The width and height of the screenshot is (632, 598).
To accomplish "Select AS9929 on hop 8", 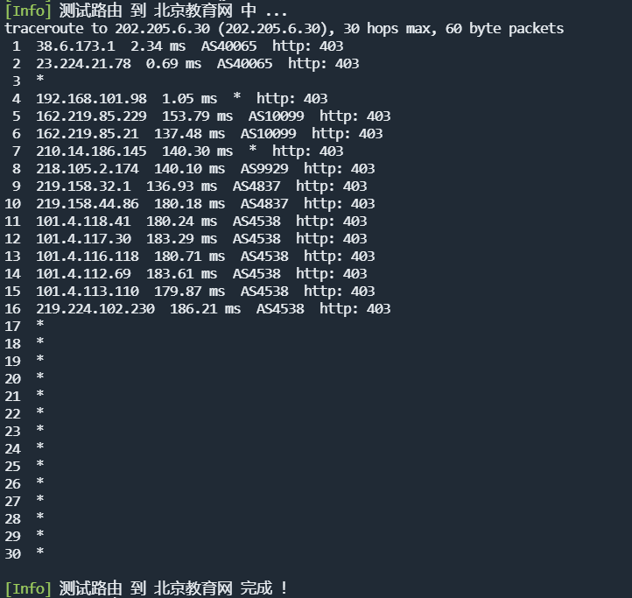I will [x=264, y=169].
